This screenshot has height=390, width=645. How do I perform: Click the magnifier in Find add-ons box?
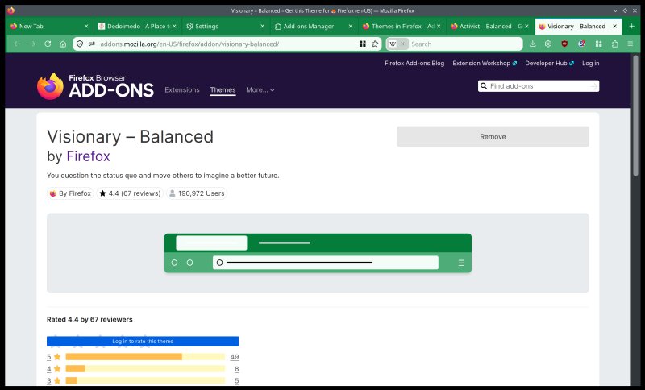click(x=484, y=86)
